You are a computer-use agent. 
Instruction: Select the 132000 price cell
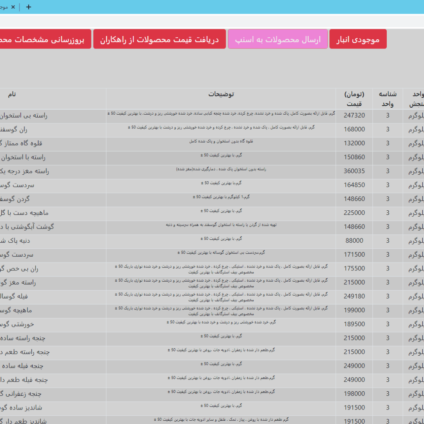354,143
